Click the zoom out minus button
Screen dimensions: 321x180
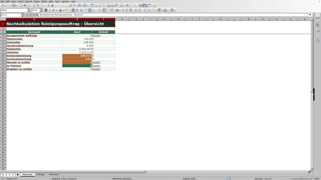[291, 178]
